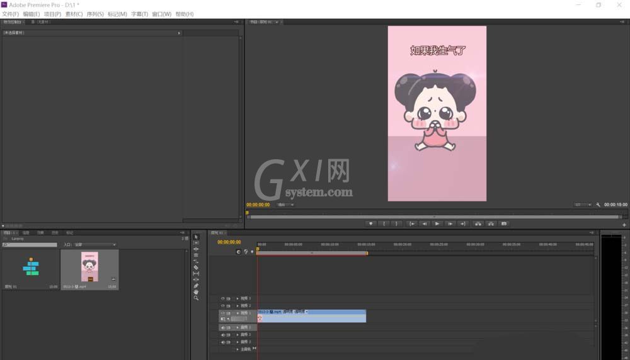Click the Go to Out point button

click(x=463, y=224)
